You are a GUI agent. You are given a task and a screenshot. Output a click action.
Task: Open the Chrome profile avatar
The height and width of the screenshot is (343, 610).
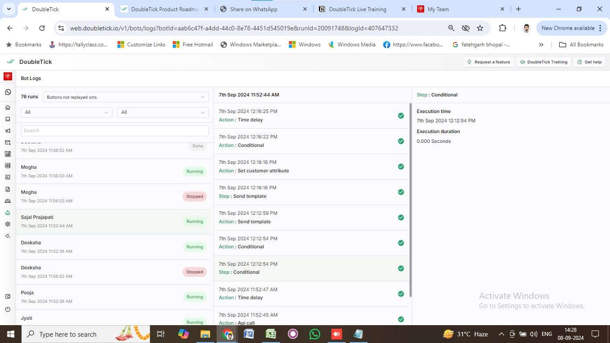pos(526,28)
